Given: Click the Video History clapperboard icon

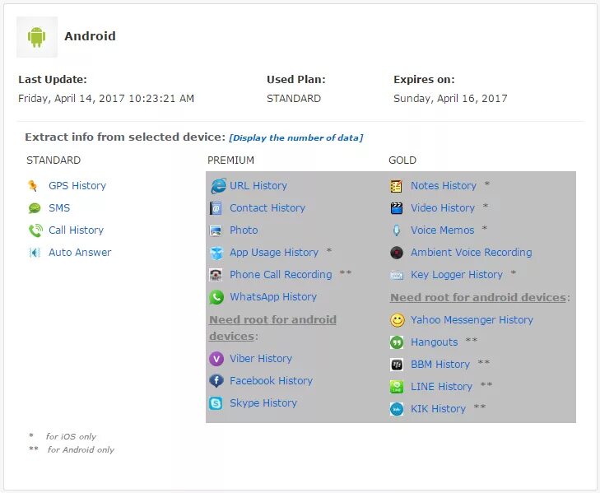Looking at the screenshot, I should (x=397, y=208).
